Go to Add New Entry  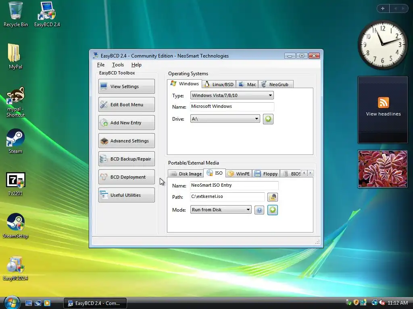(x=126, y=123)
